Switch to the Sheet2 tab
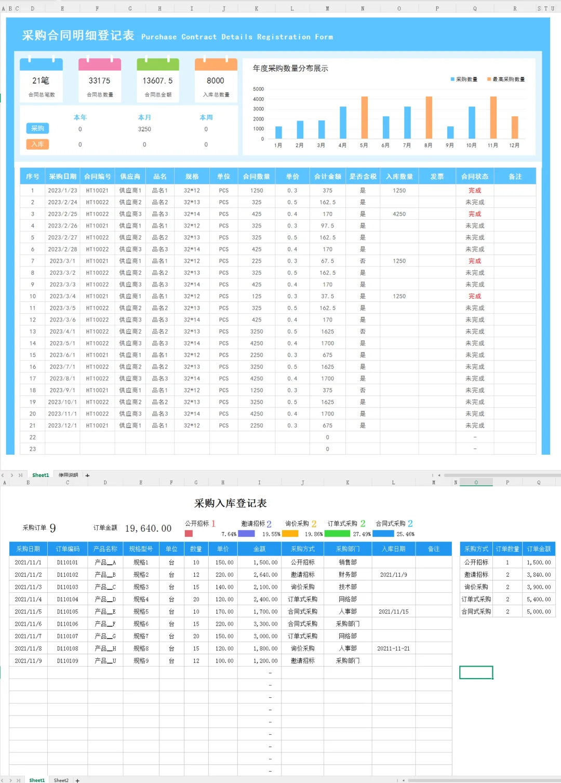The image size is (561, 783). coord(61,780)
